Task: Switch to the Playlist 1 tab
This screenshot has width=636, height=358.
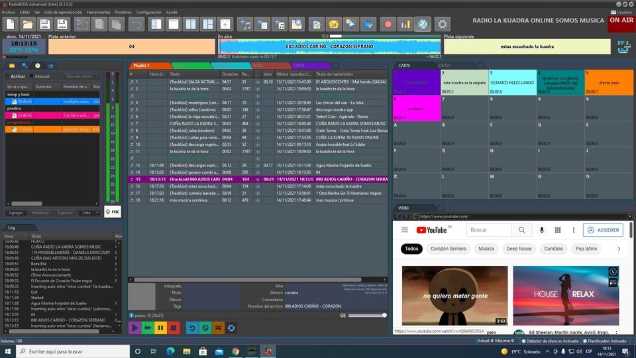Action: [142, 66]
